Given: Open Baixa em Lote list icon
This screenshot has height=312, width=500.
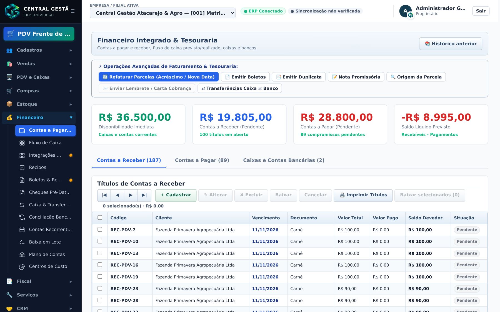Looking at the screenshot, I should [x=22, y=242].
